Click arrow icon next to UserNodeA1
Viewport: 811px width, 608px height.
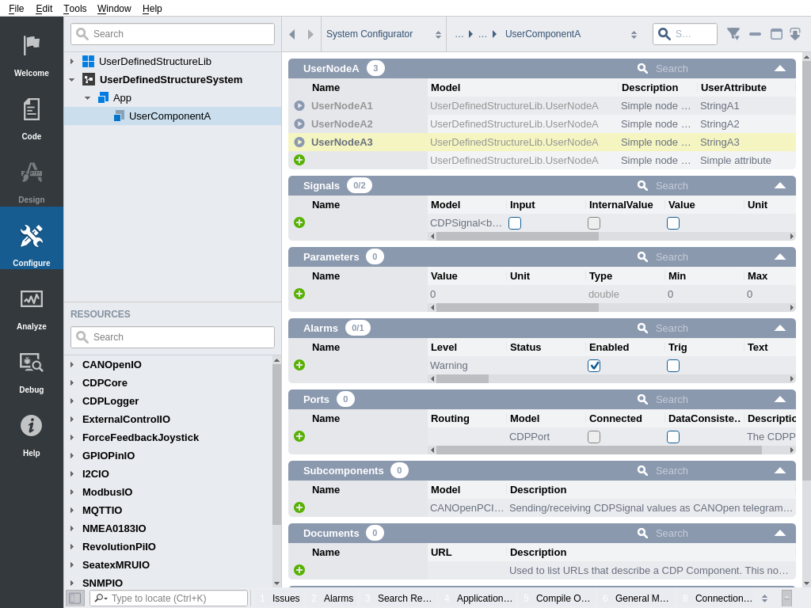[x=299, y=105]
